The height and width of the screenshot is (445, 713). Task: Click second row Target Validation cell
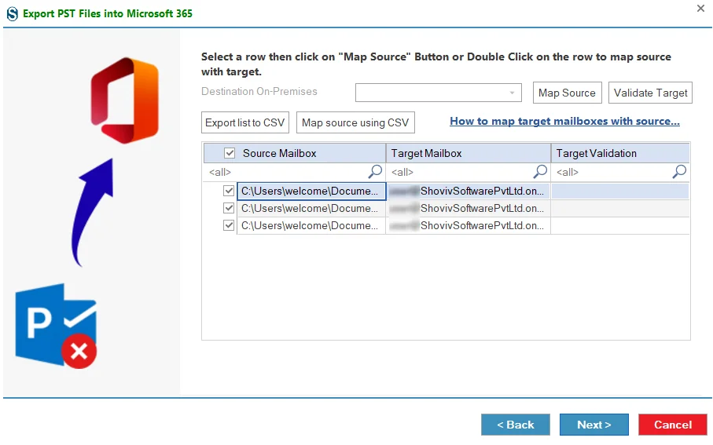point(620,209)
